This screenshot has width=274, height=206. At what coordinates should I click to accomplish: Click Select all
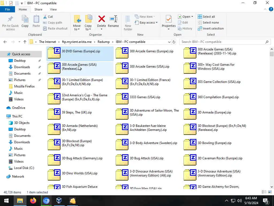point(206,17)
